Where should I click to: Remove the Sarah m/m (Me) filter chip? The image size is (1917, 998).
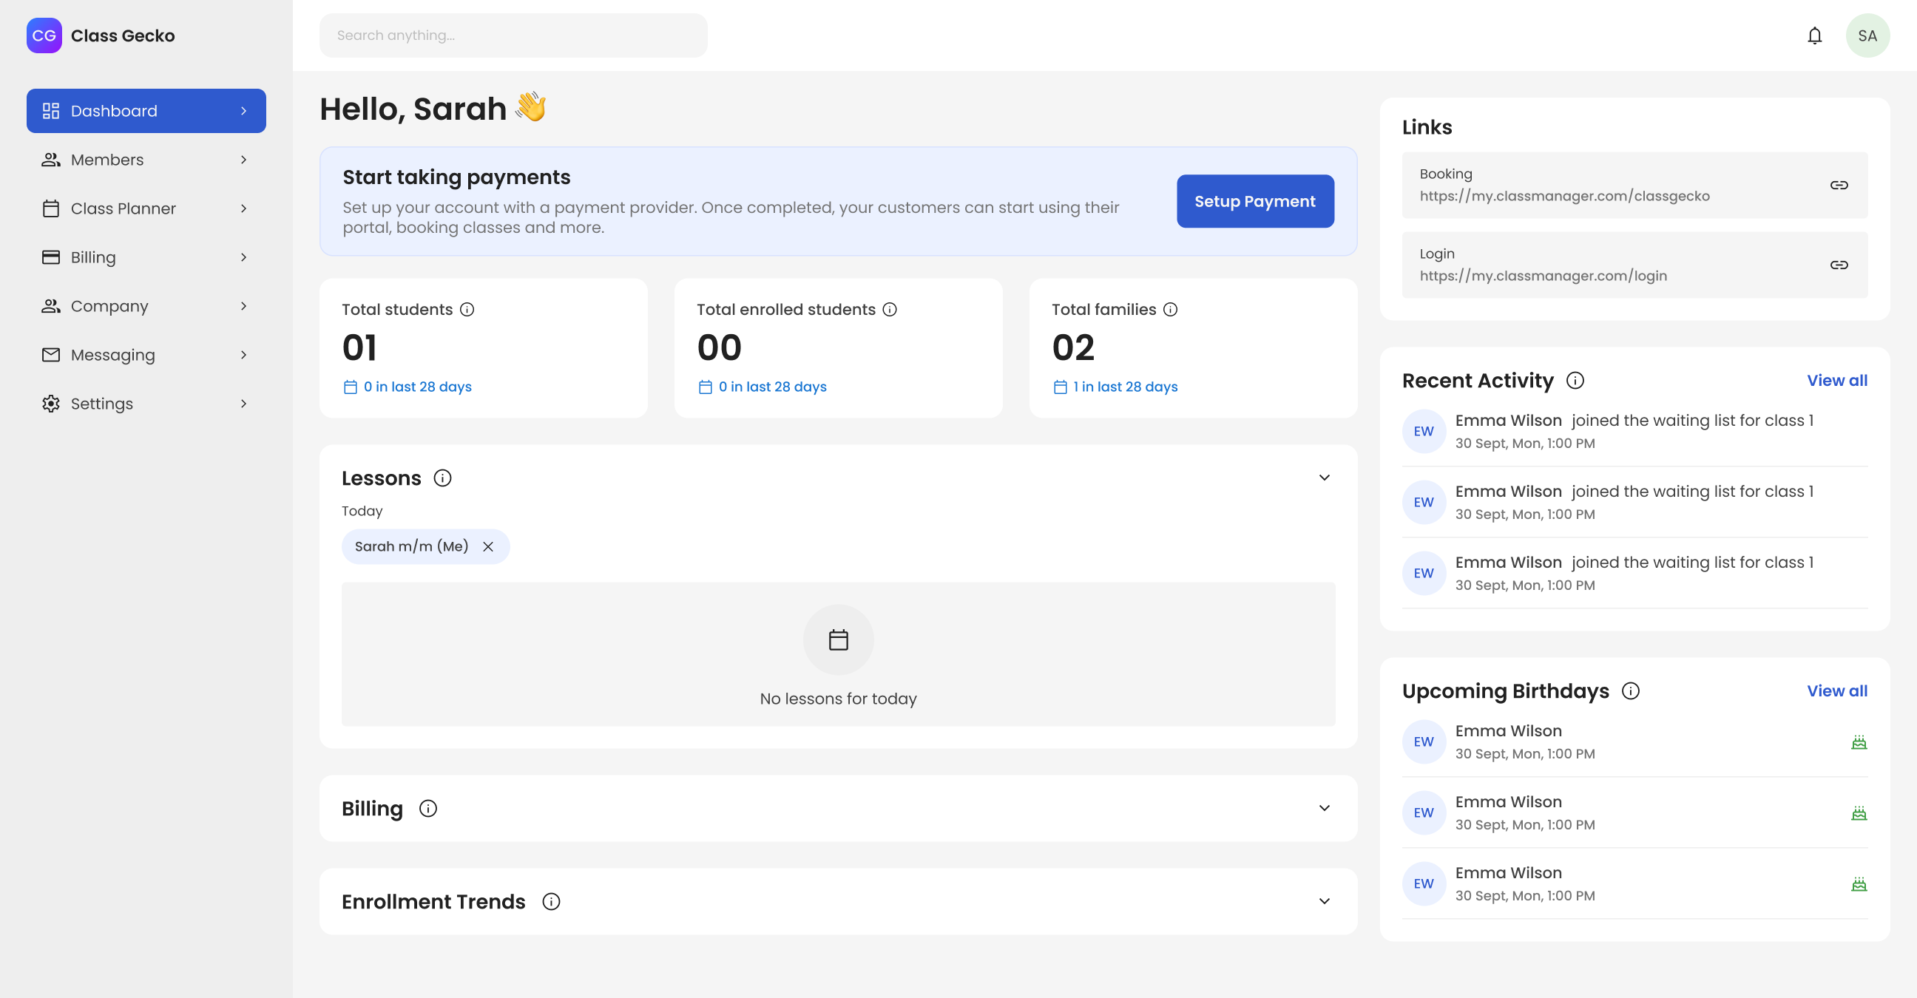click(x=488, y=546)
